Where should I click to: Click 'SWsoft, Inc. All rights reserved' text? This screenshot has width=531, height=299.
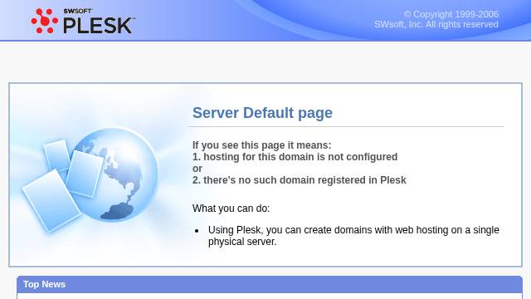(x=436, y=24)
